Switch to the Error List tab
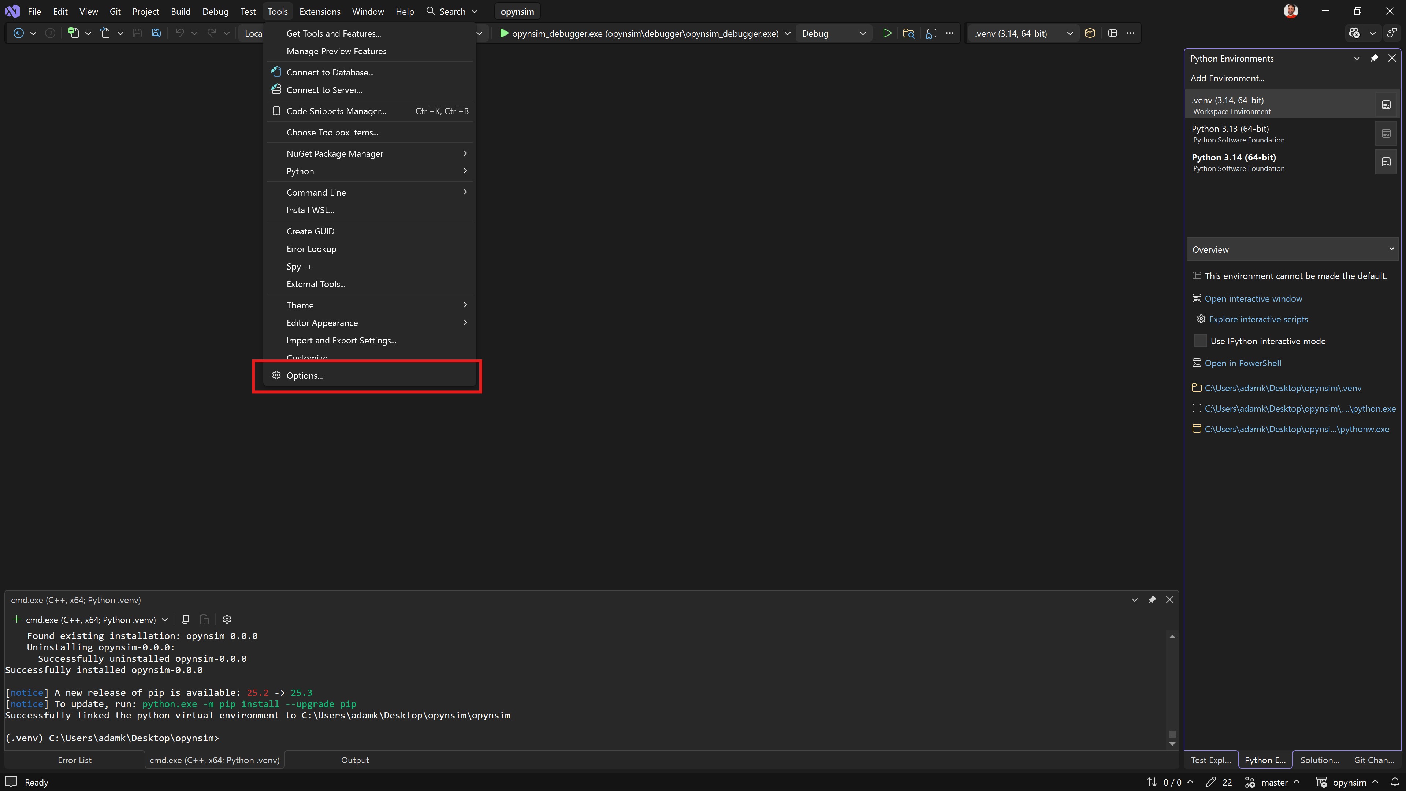Image resolution: width=1406 pixels, height=791 pixels. pos(75,760)
